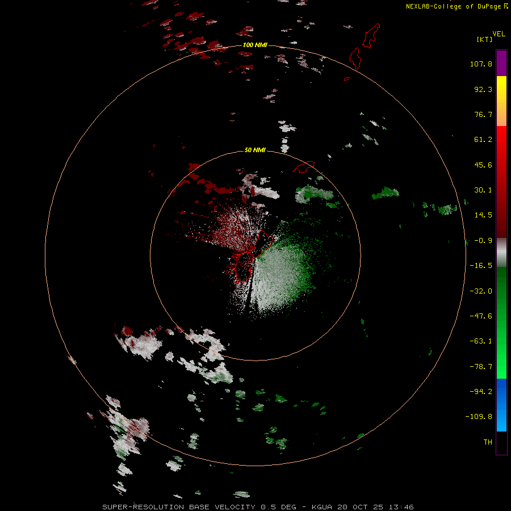Click the VEL legend title
Viewport: 511px width, 511px height.
click(x=499, y=34)
